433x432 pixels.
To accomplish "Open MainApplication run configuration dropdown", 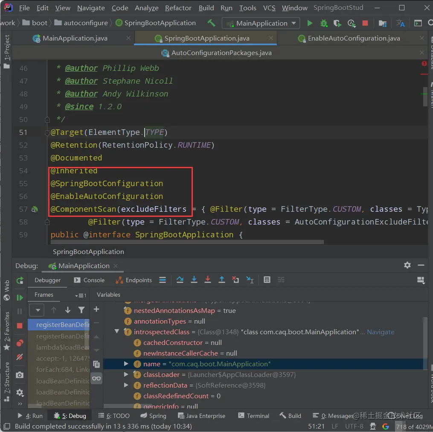I will point(261,23).
